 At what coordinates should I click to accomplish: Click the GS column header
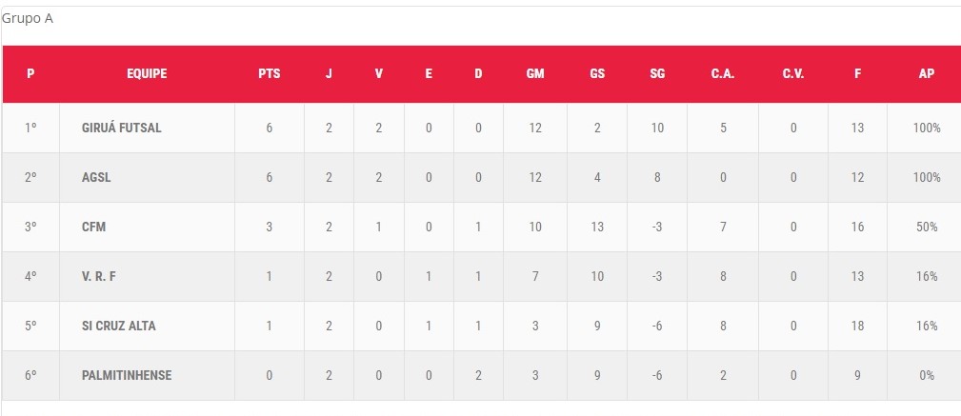[x=597, y=74]
